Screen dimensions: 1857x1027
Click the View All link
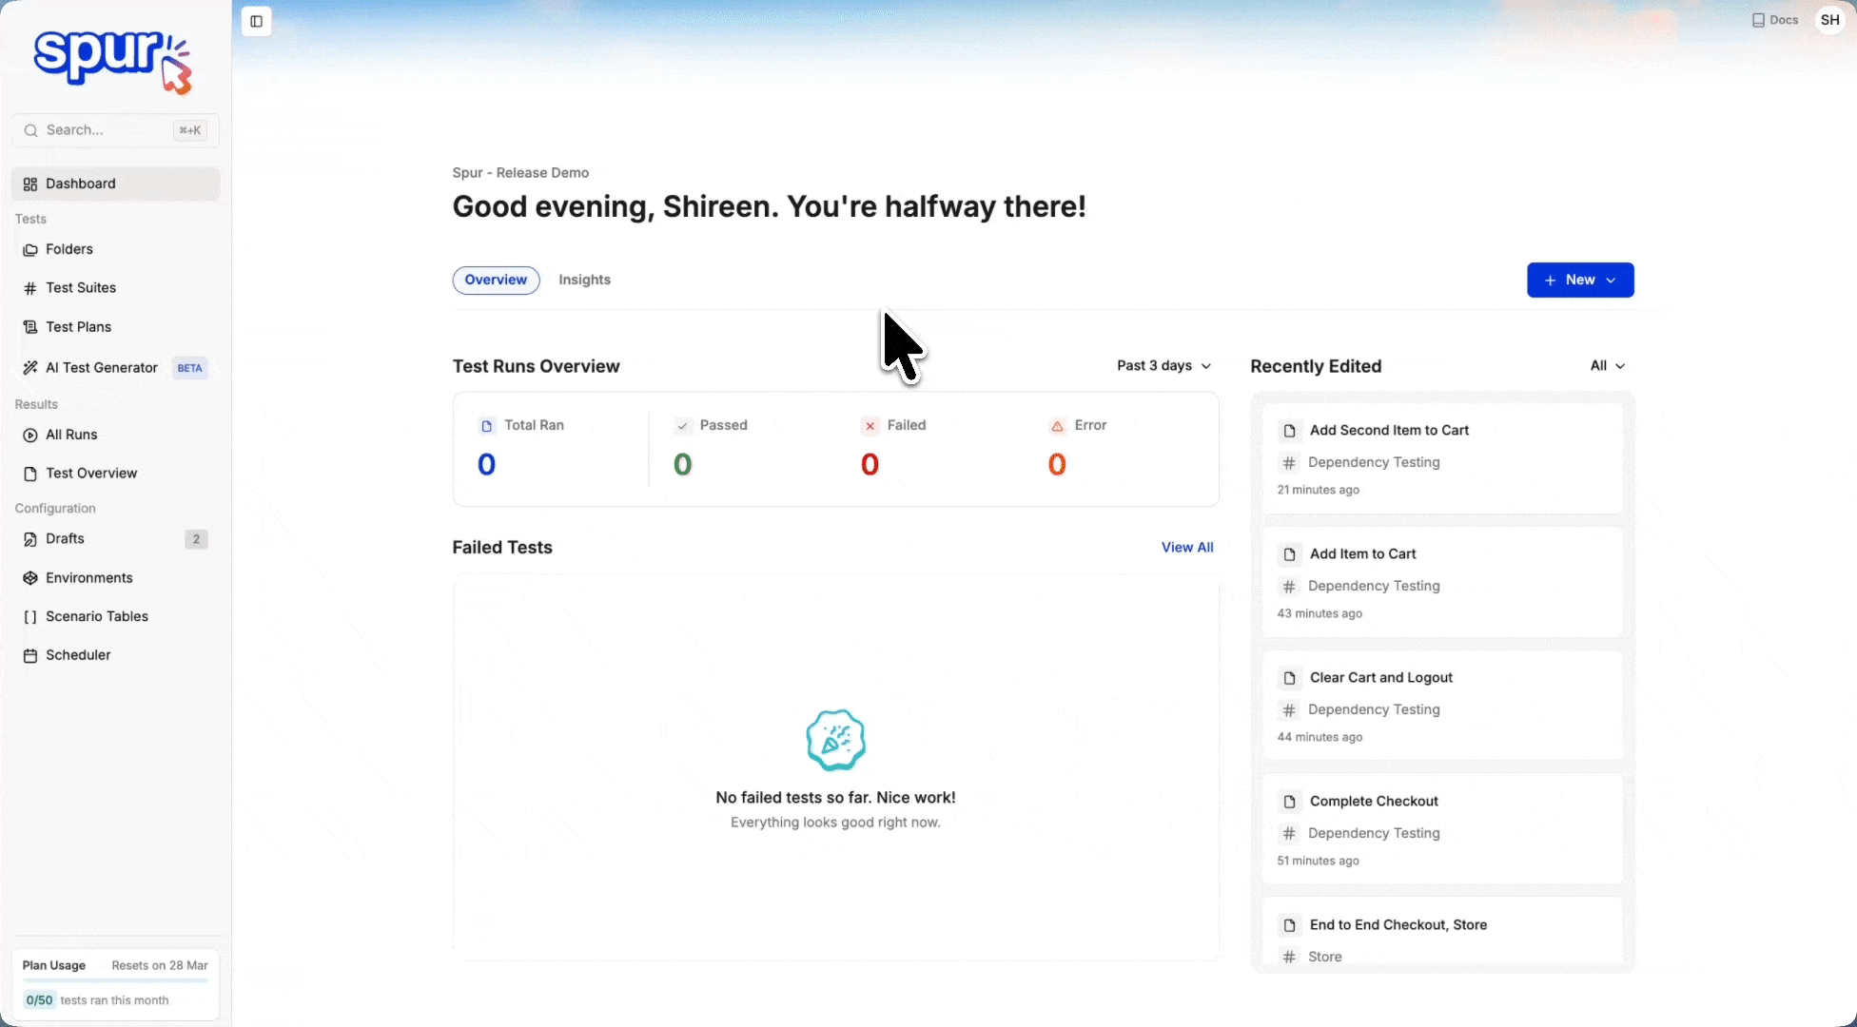[1186, 547]
